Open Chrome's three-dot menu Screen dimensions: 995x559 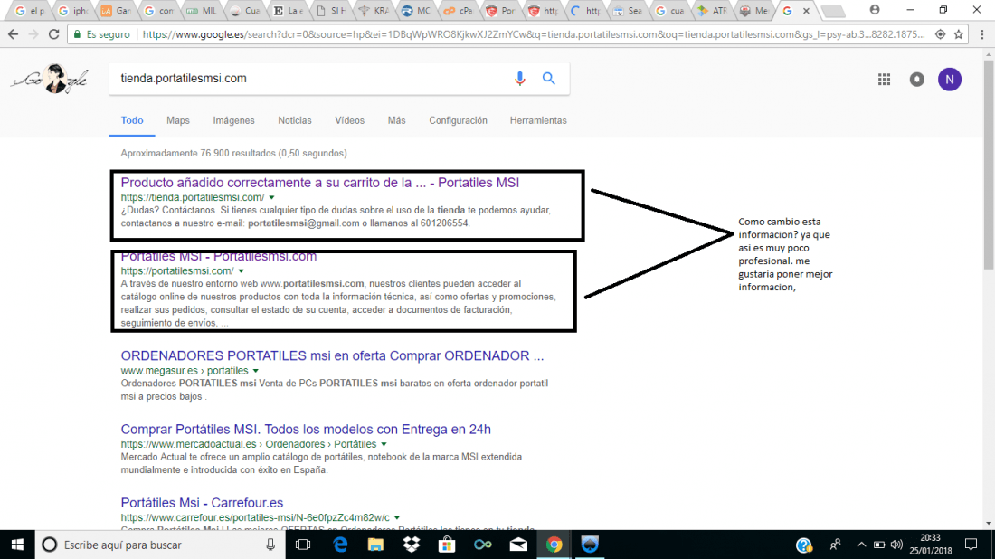[x=981, y=34]
